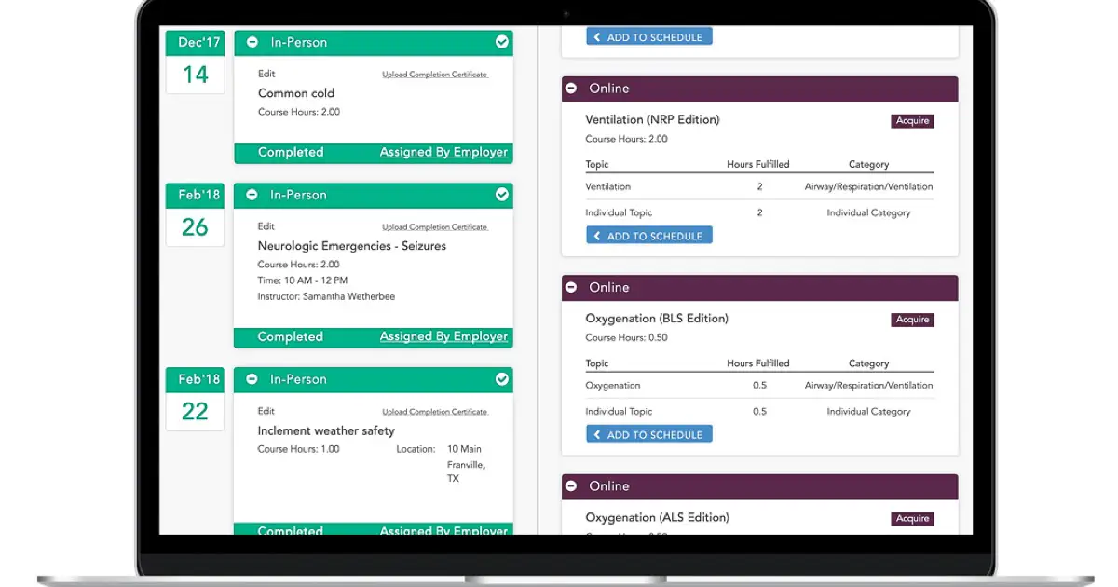Screen dimensions: 1118x587
Task: Upload completion certificate for Common cold
Action: (x=434, y=75)
